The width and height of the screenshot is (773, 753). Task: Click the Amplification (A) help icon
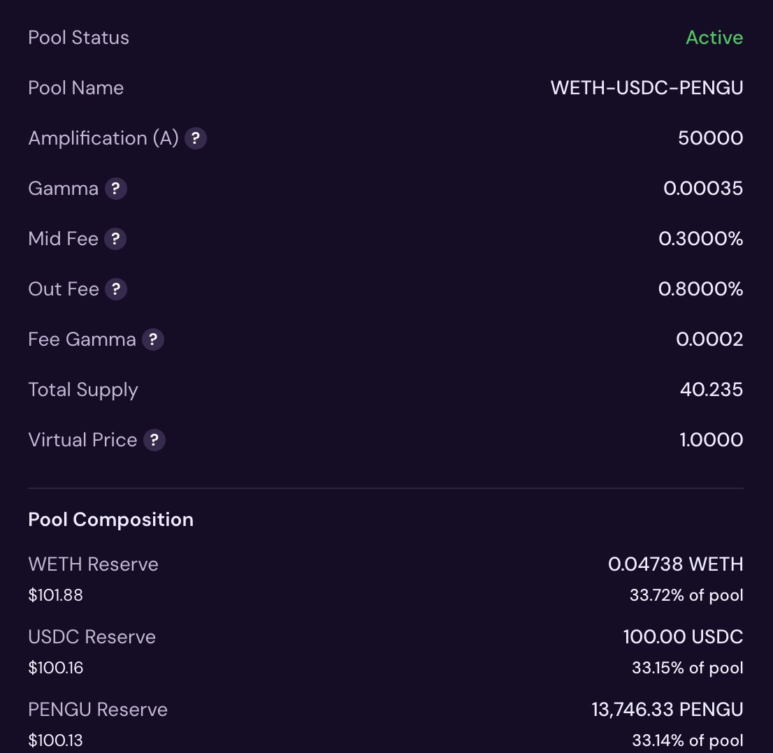pyautogui.click(x=196, y=138)
